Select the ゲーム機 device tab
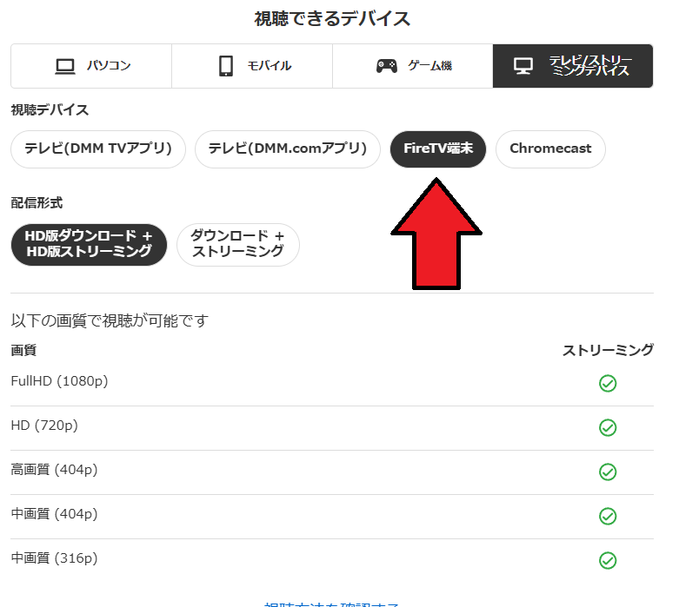The image size is (679, 607). coord(413,66)
